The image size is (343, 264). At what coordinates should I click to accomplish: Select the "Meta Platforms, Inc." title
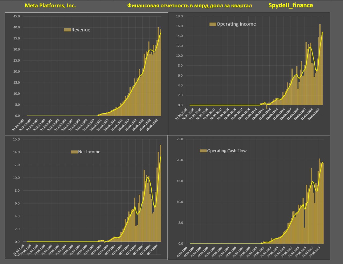pos(50,6)
